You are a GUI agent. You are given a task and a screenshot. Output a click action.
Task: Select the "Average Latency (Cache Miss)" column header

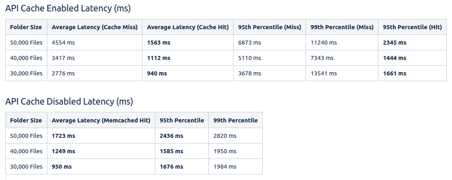(x=95, y=27)
